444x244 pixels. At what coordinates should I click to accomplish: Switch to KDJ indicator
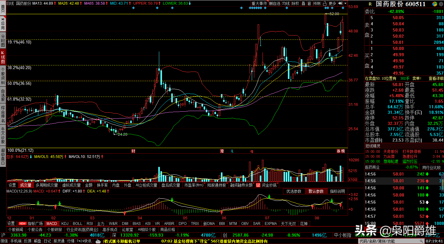click(65, 223)
